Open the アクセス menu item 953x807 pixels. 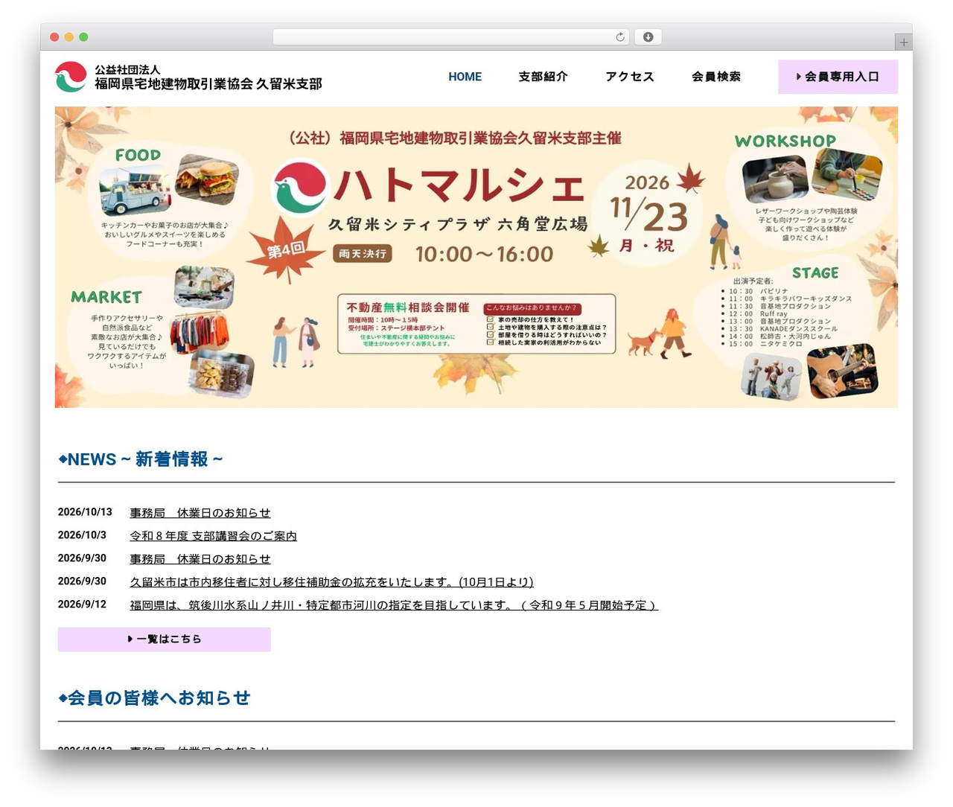pos(630,77)
